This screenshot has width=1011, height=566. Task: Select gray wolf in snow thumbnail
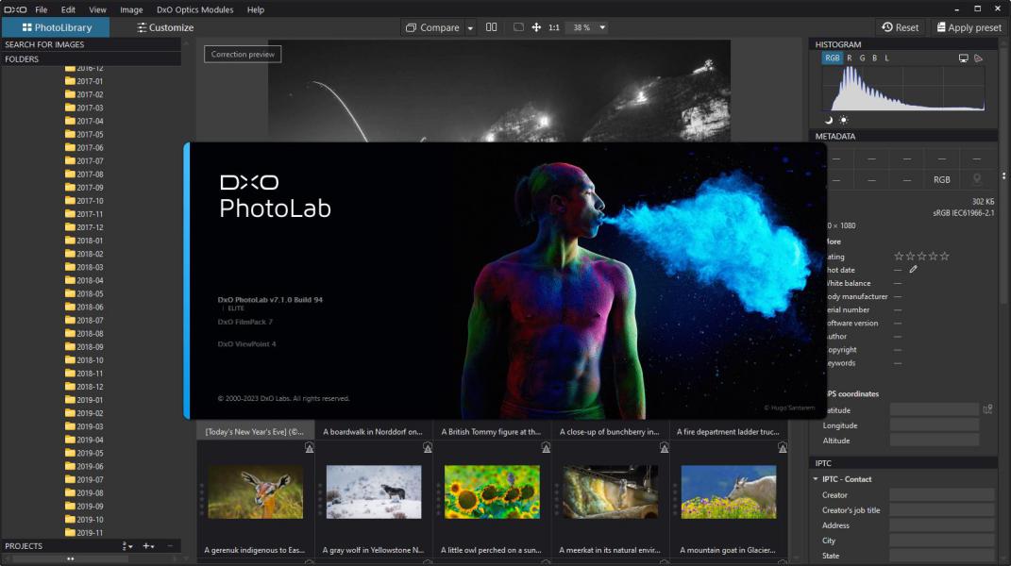click(x=374, y=491)
